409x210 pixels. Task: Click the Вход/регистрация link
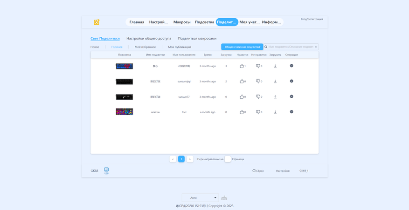pos(312,19)
